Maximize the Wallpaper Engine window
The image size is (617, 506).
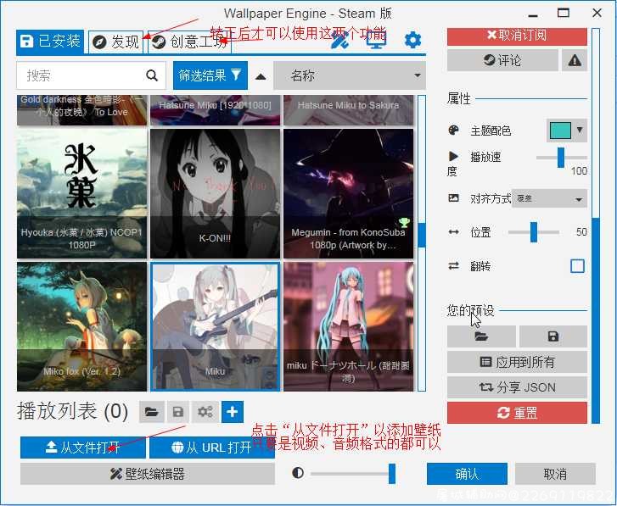(563, 14)
